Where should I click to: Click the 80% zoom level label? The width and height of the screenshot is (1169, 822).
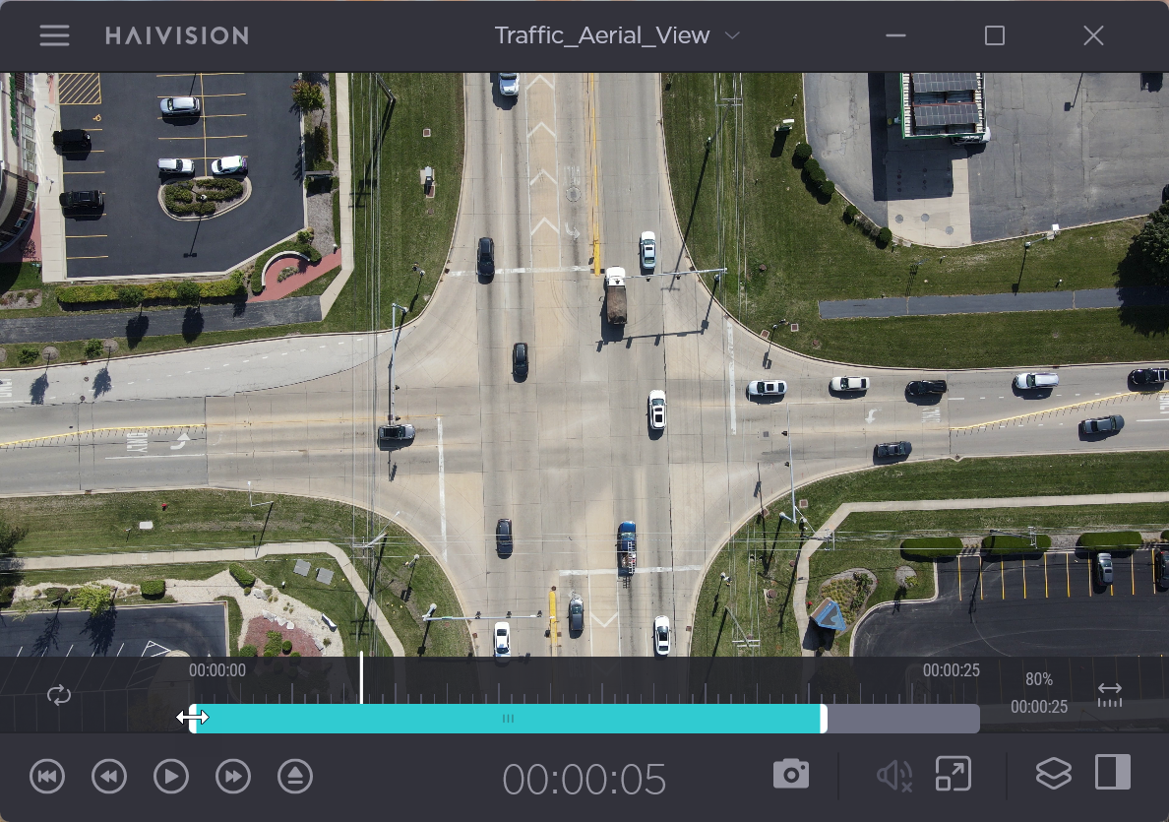tap(1038, 679)
